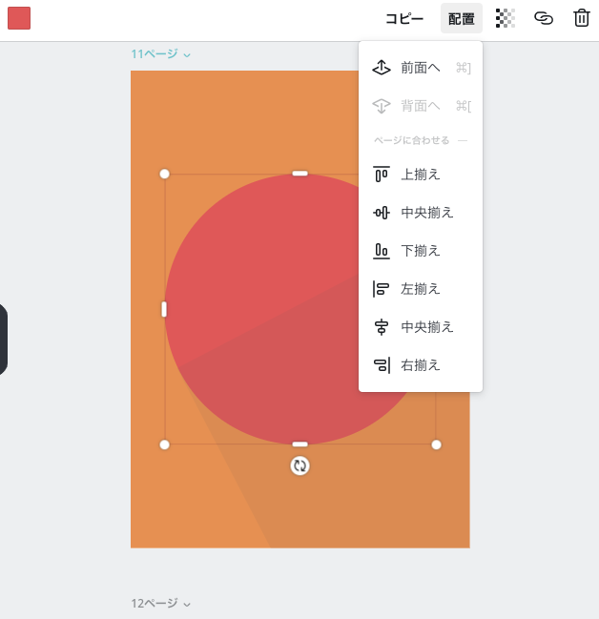Click the コピー button

click(x=404, y=18)
